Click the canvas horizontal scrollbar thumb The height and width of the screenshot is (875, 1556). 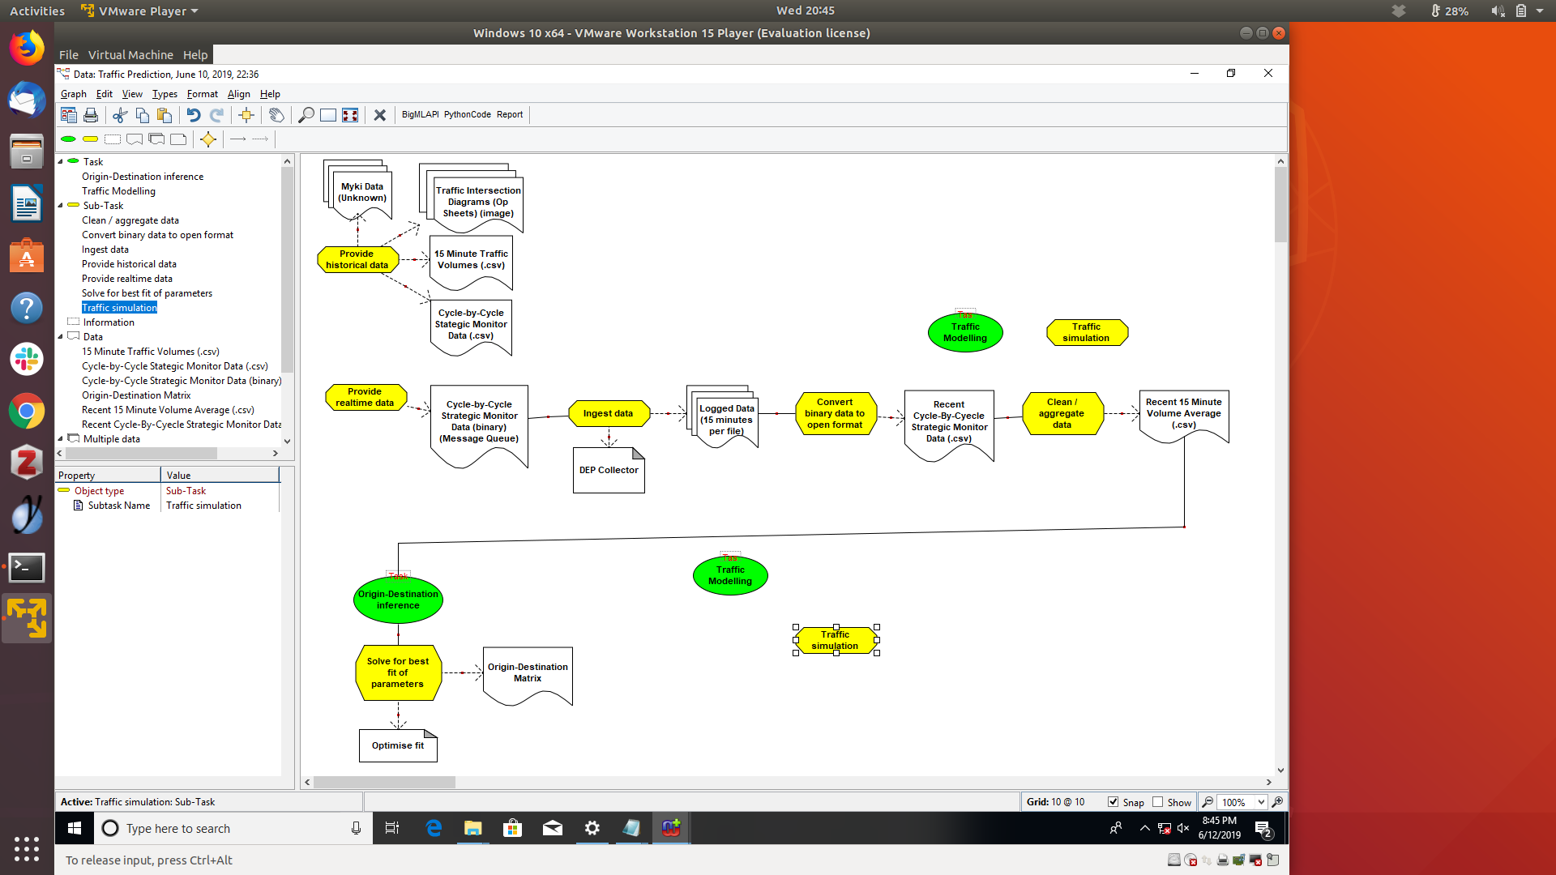point(384,783)
